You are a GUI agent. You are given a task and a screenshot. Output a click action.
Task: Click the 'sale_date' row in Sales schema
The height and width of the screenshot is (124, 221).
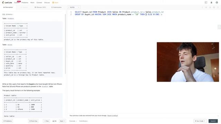[x=15, y=63]
